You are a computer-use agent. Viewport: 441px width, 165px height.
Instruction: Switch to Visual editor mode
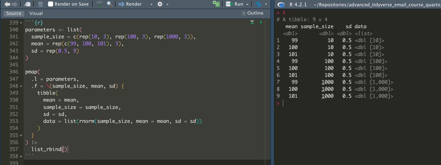[36, 13]
